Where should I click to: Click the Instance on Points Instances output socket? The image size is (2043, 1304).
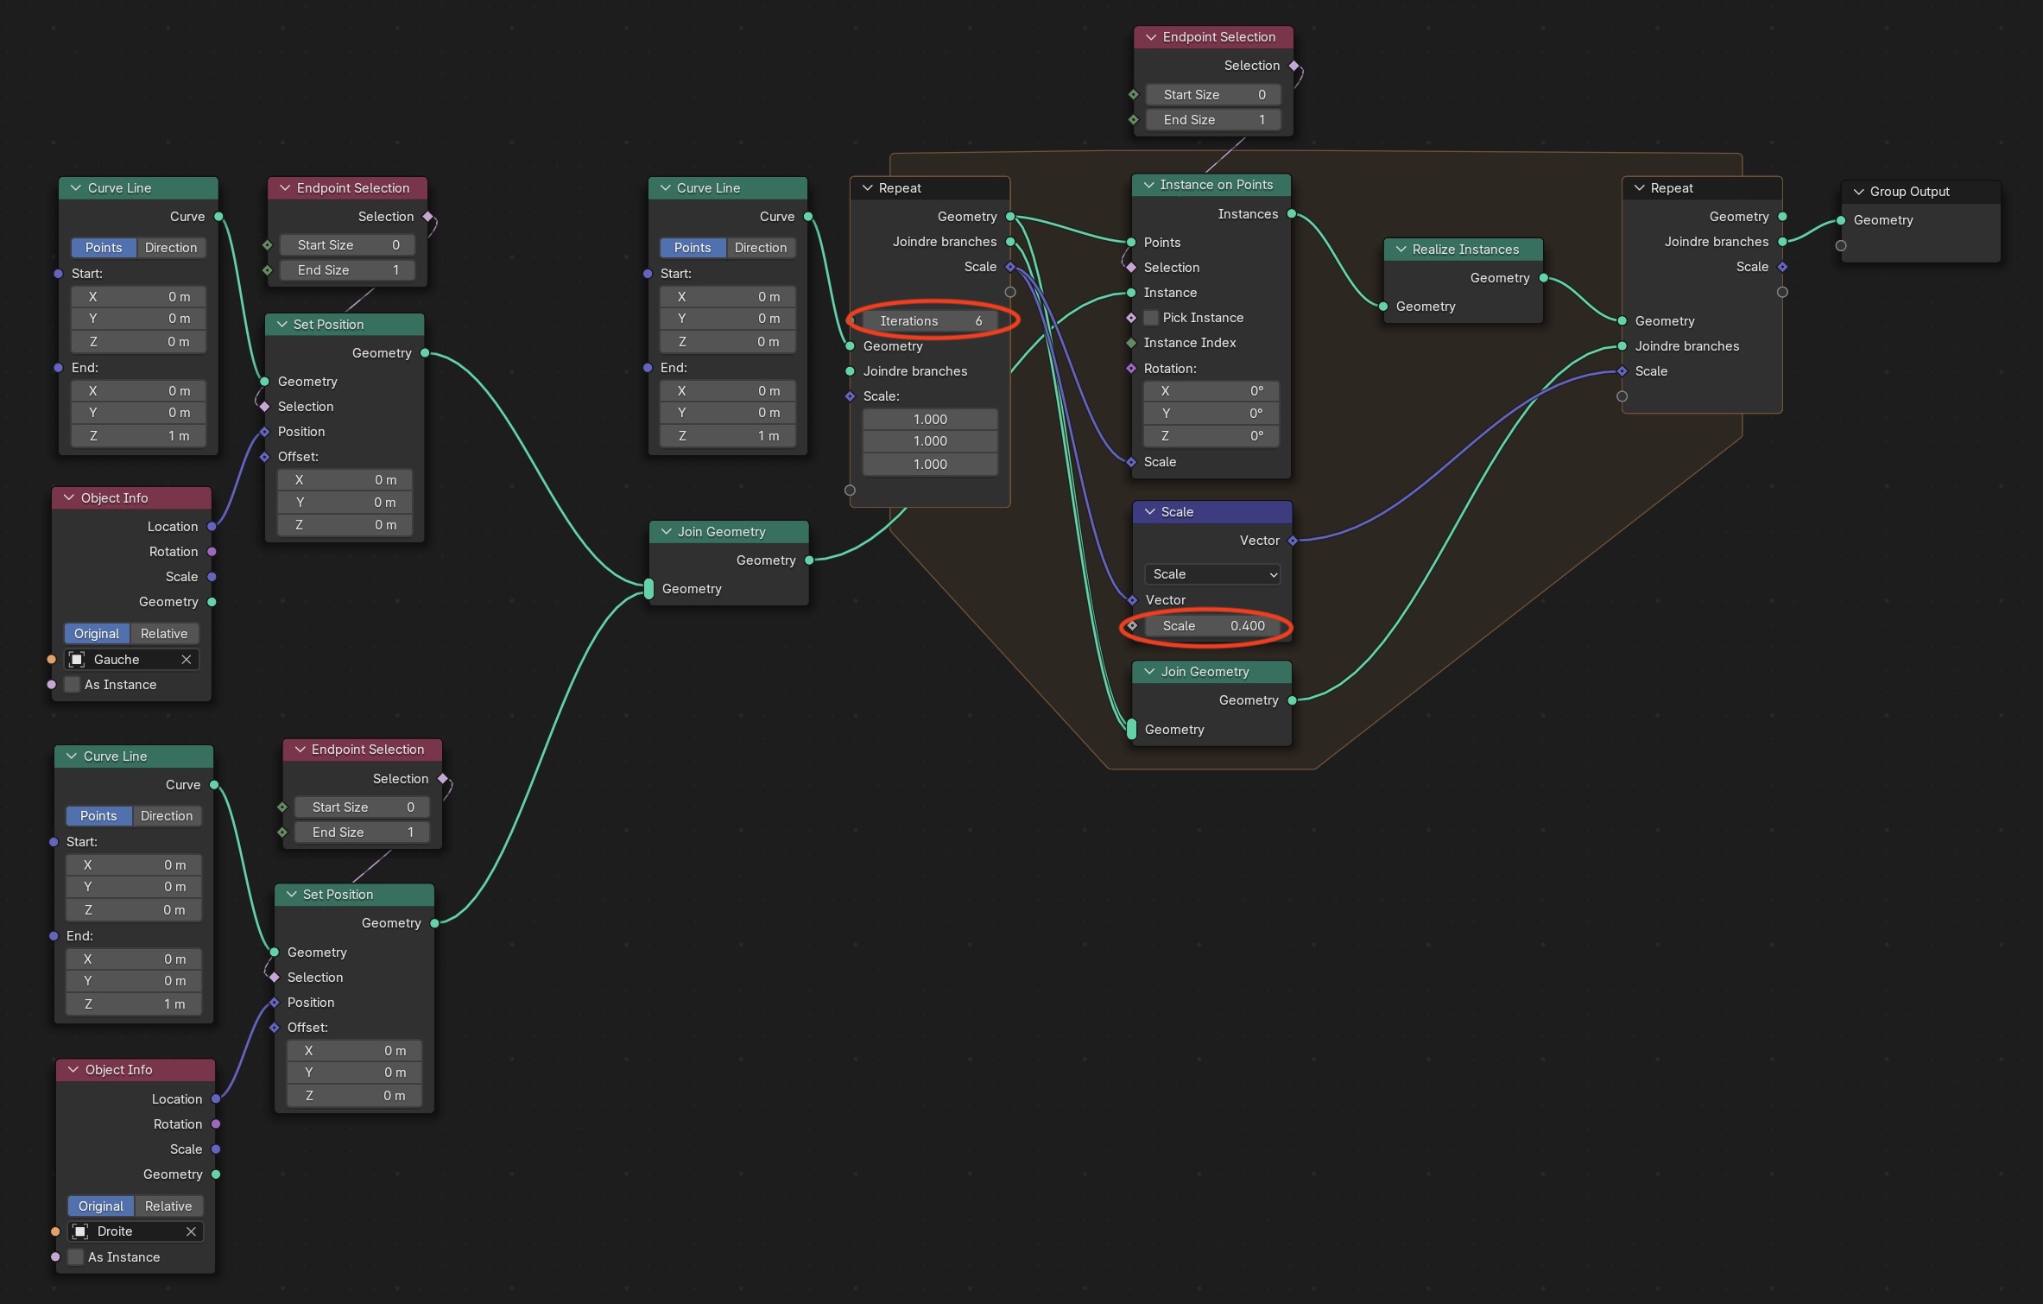coord(1292,214)
